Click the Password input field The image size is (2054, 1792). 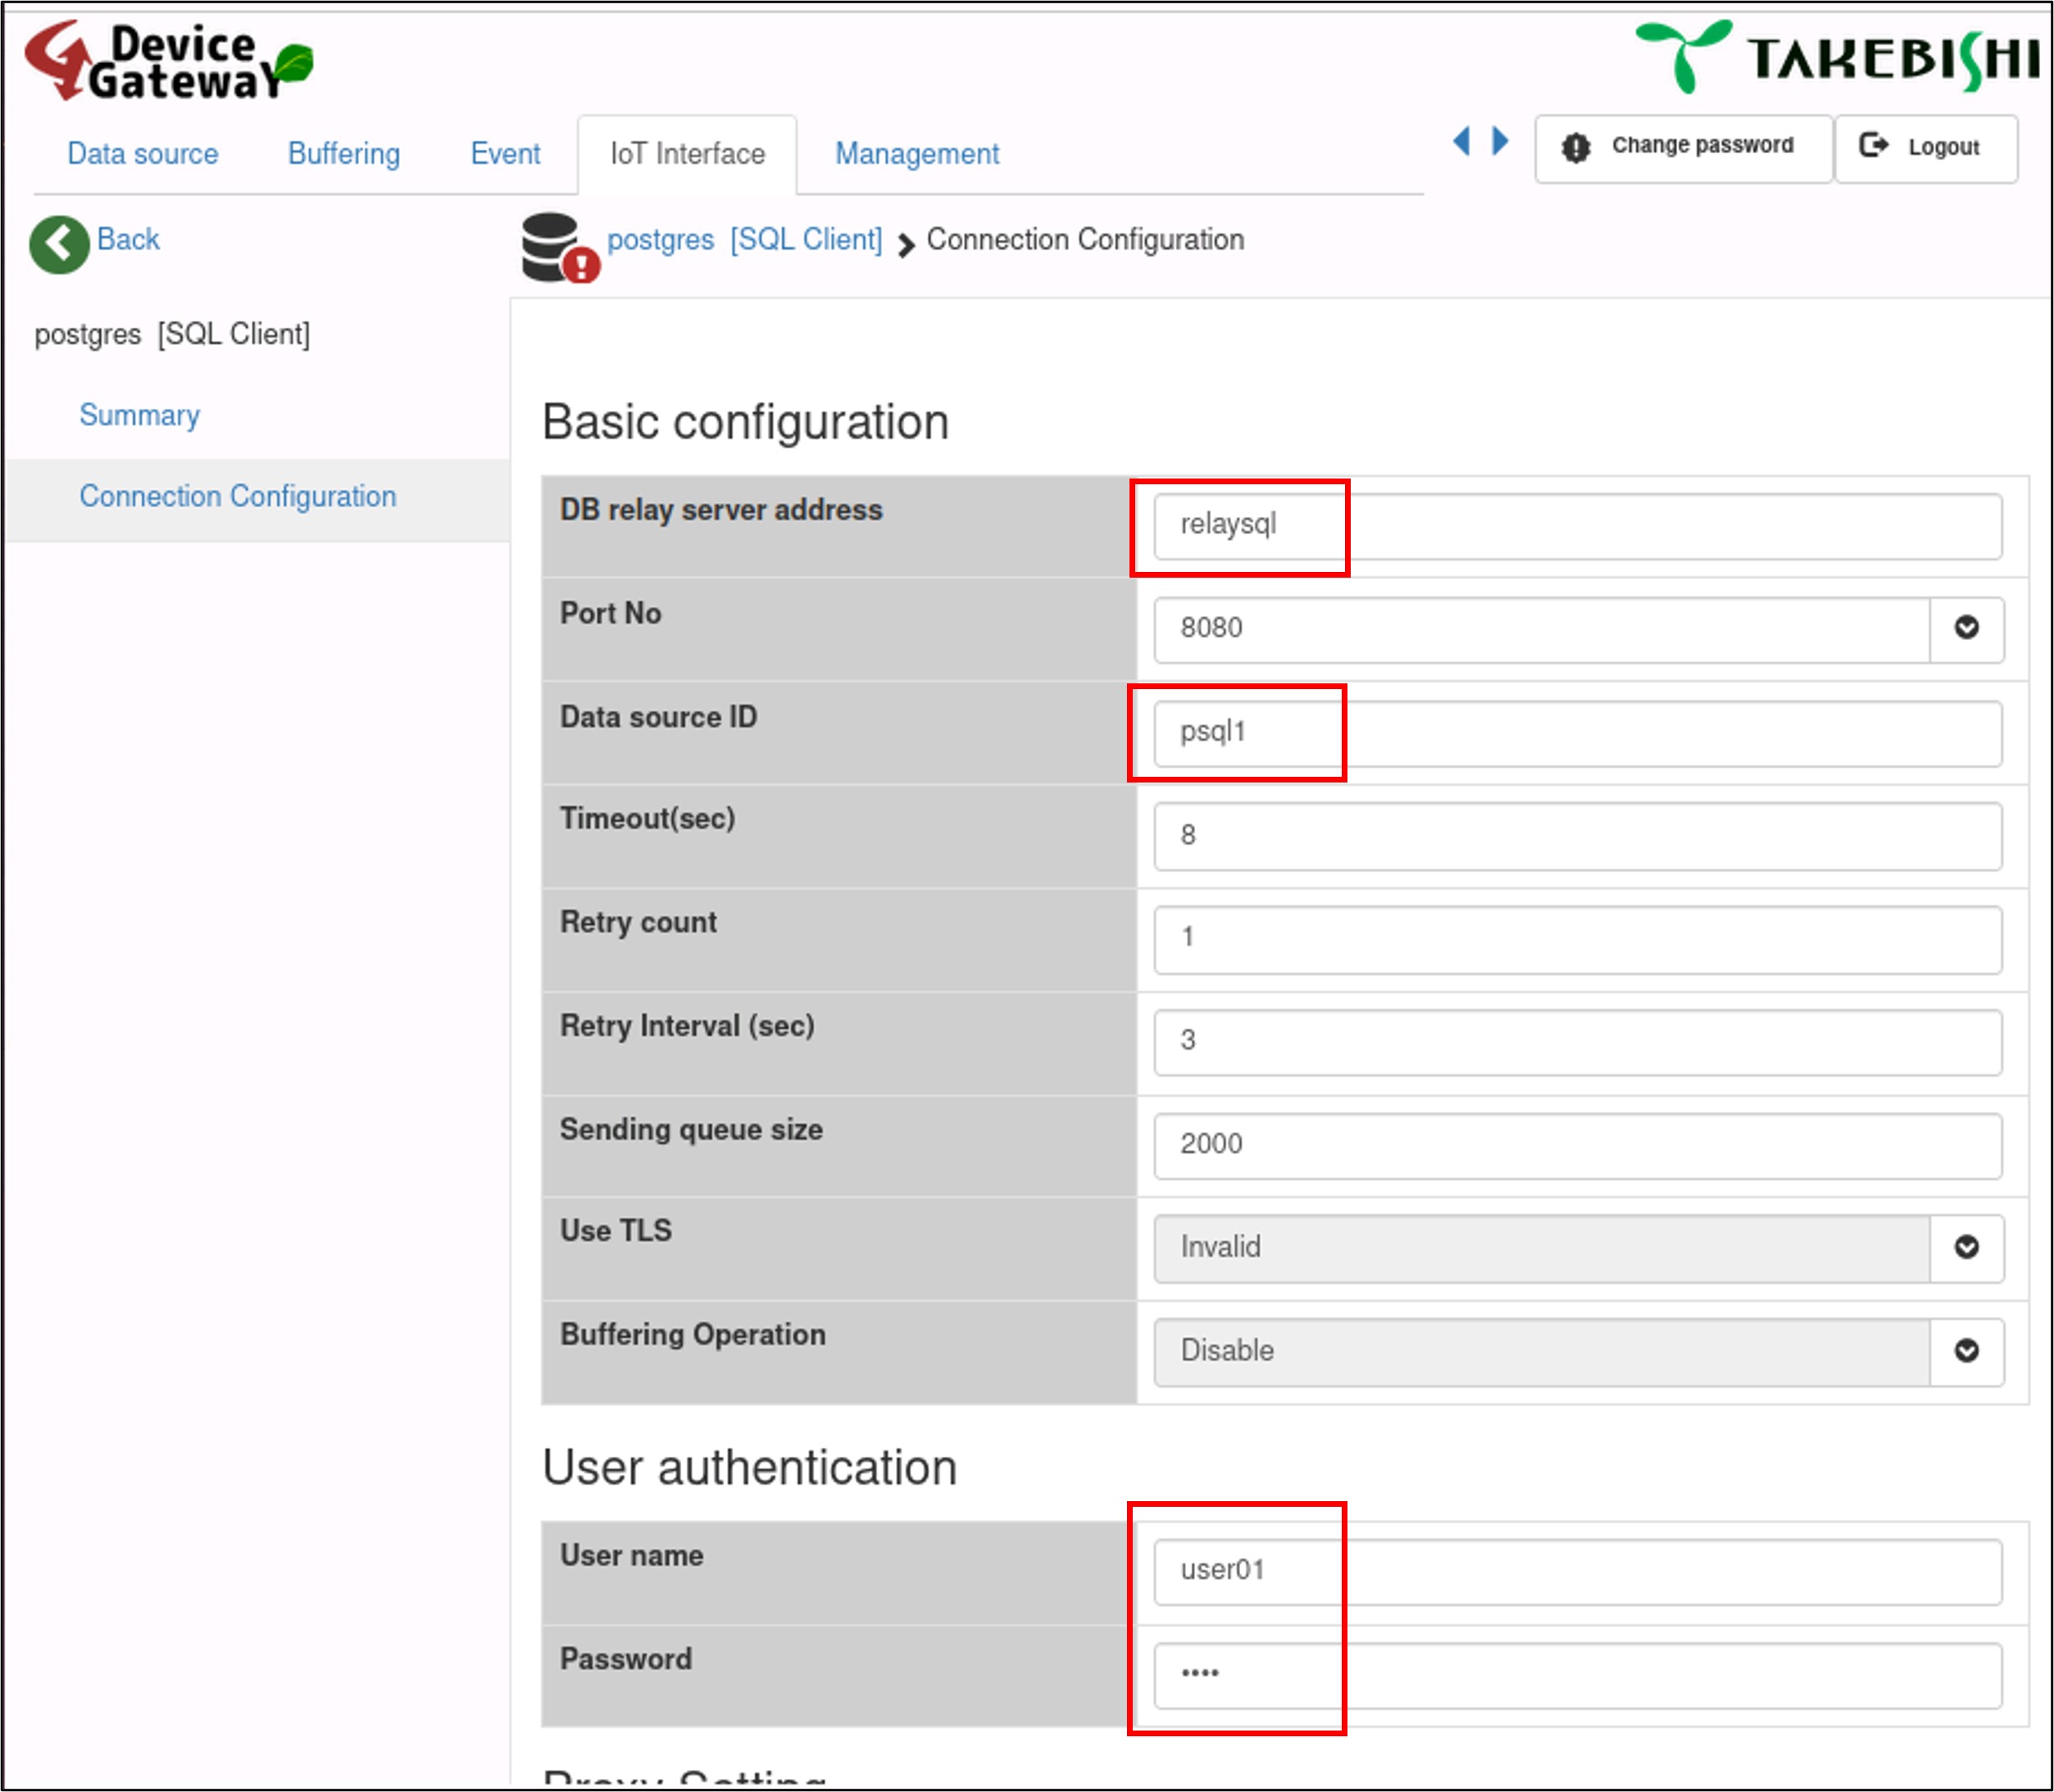(x=1577, y=1675)
